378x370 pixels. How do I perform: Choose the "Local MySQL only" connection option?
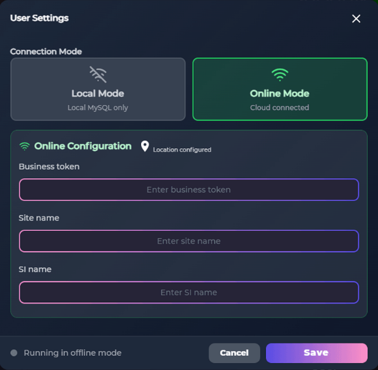[x=98, y=107]
